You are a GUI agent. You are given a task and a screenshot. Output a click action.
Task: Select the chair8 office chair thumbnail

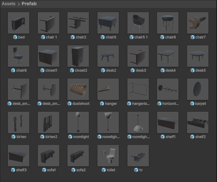(x=19, y=56)
